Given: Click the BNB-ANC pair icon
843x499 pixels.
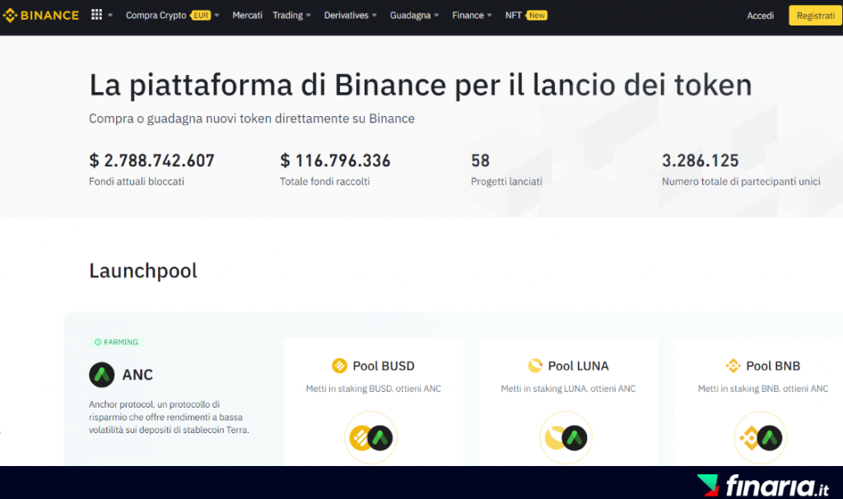Looking at the screenshot, I should 761,438.
